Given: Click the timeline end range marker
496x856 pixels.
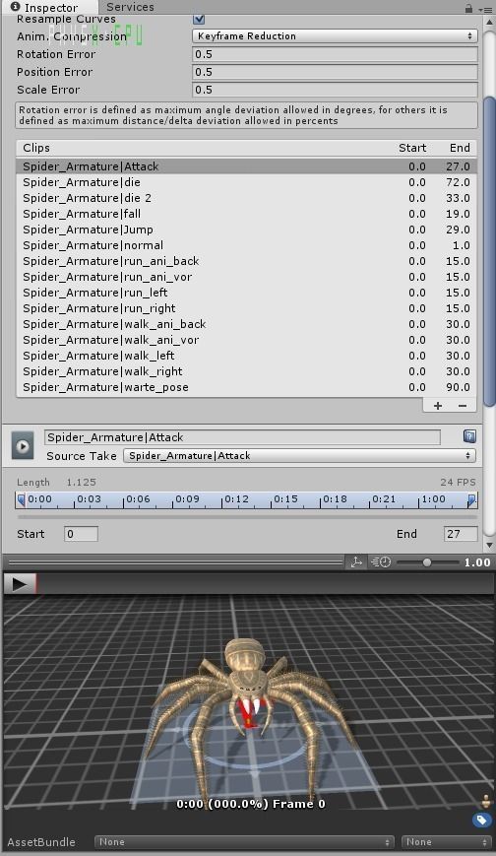Looking at the screenshot, I should coord(472,500).
